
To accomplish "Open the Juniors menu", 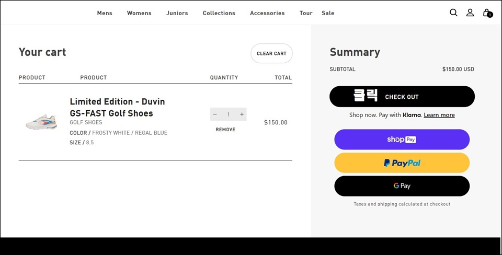I will (x=177, y=13).
